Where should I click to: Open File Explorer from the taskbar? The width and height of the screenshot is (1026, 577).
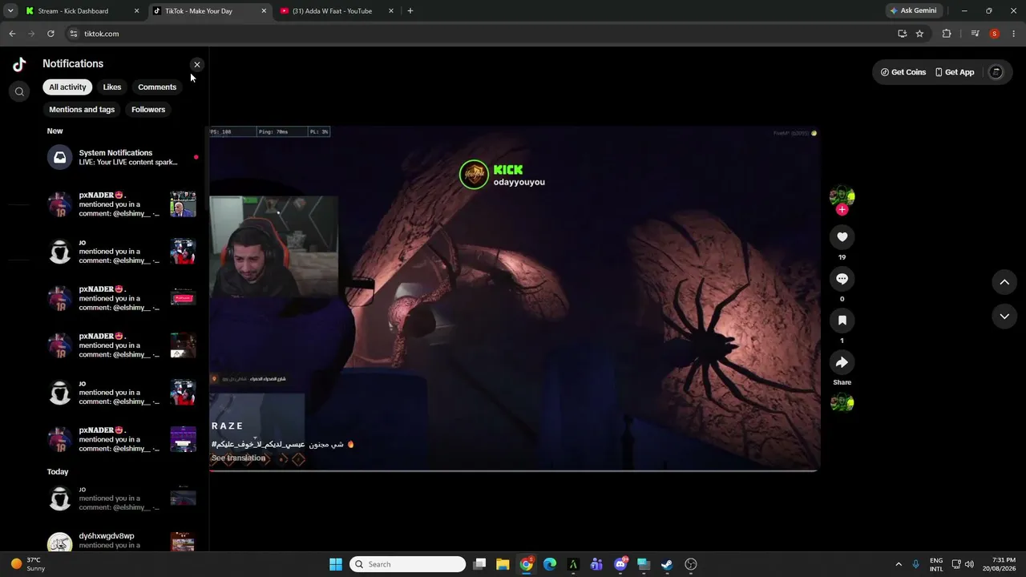tap(503, 564)
